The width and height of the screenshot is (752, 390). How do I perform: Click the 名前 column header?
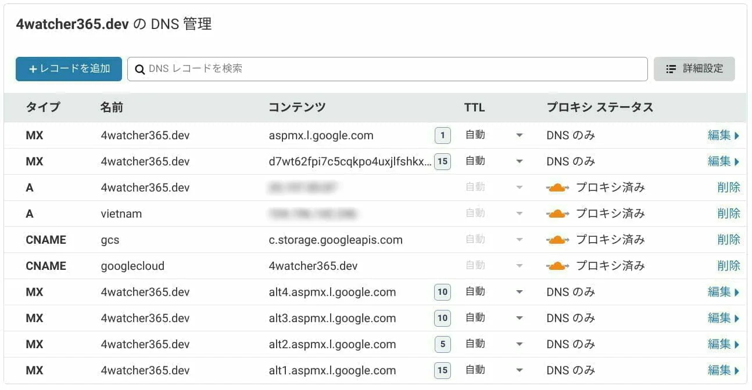point(112,107)
